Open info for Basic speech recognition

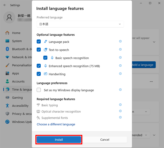coord(120,57)
